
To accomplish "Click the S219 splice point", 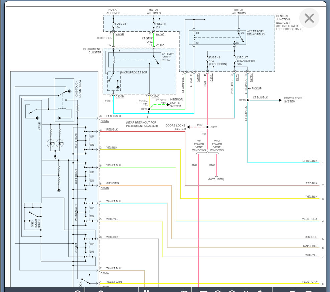I will tap(248, 100).
